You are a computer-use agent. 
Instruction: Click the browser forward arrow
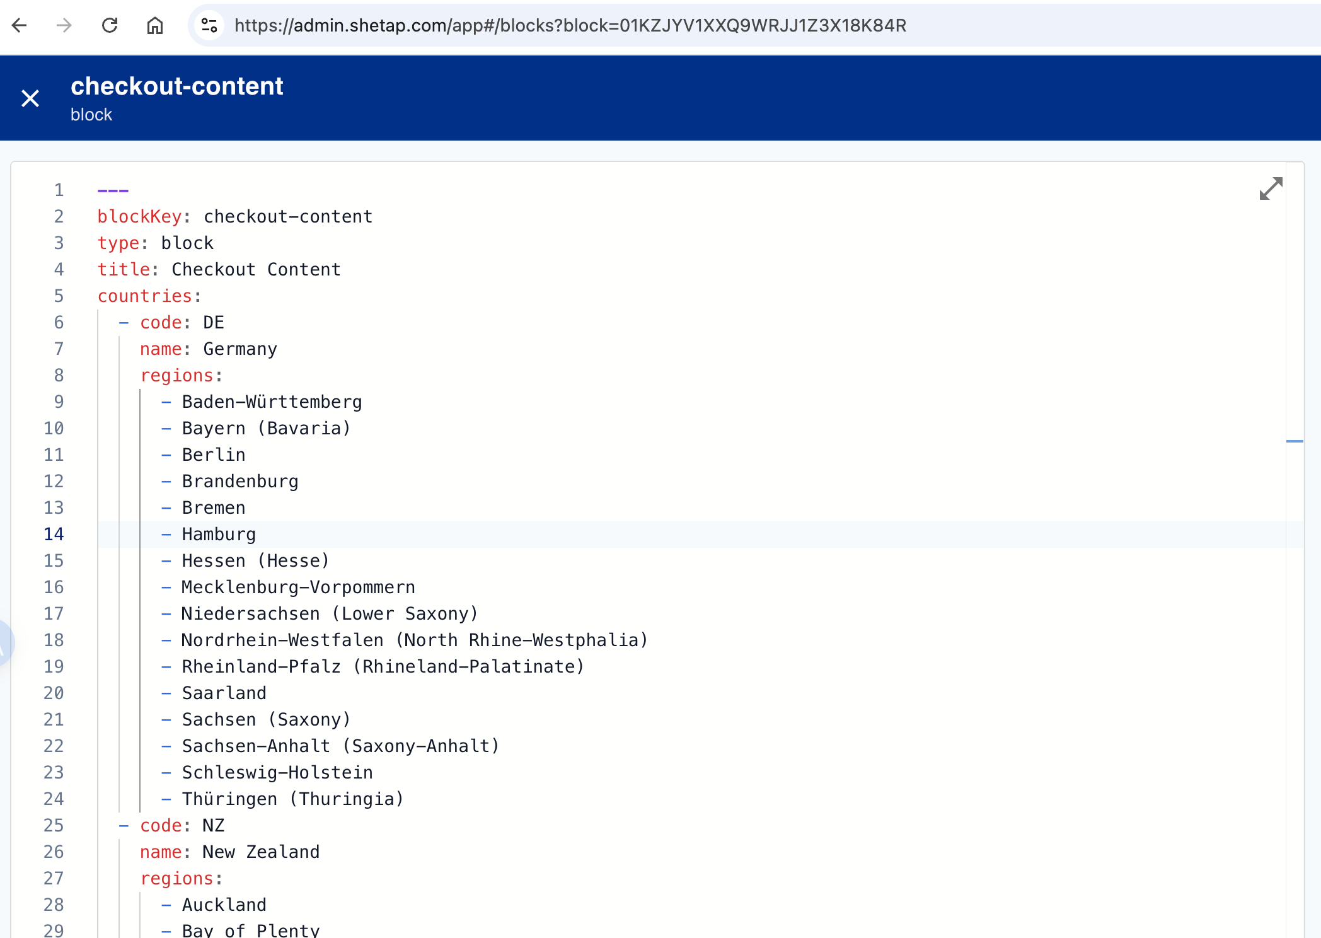(x=64, y=25)
